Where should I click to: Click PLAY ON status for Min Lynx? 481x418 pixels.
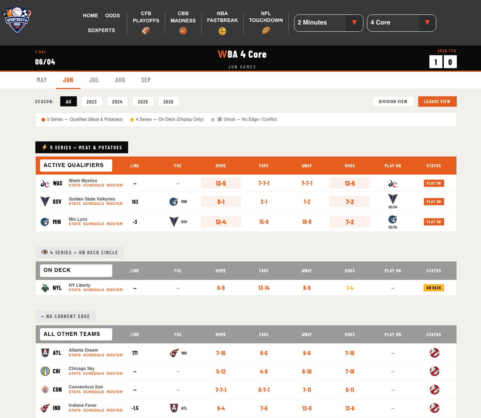(x=434, y=222)
